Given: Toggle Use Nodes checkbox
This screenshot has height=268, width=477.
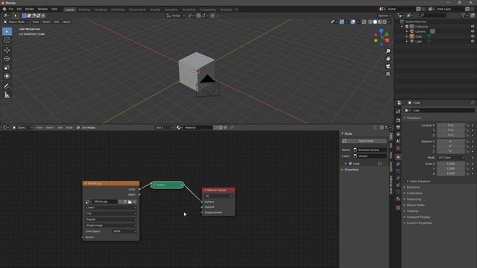Looking at the screenshot, I should (78, 127).
